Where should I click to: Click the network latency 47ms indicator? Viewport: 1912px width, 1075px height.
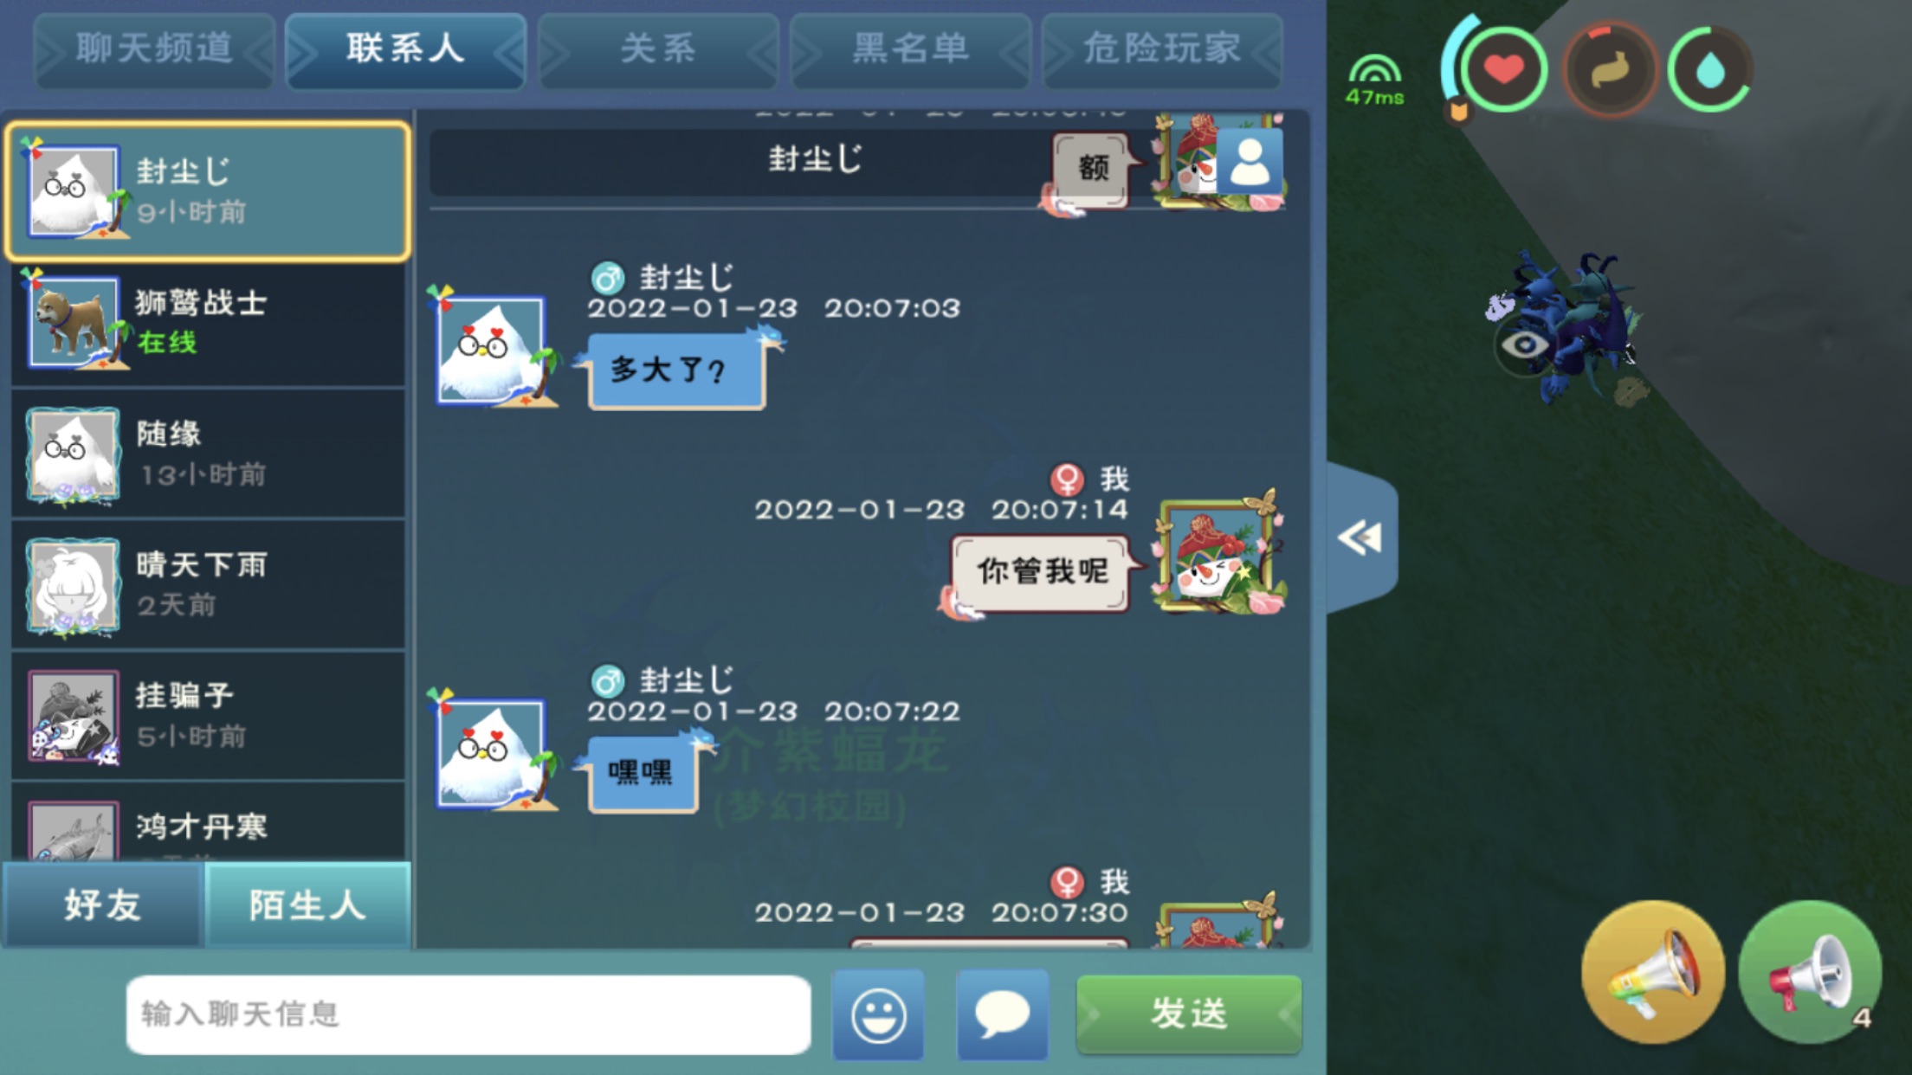click(x=1374, y=80)
